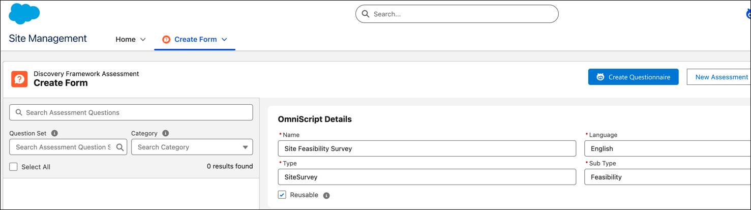Click the Salesforce cloud logo
The height and width of the screenshot is (210, 751).
click(24, 13)
